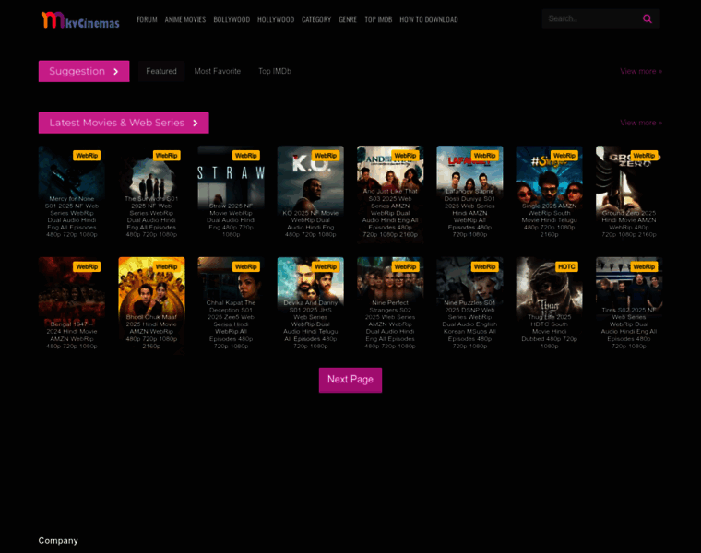Open Bhool Chuk Maaf 2025 poster
The width and height of the screenshot is (701, 553).
[151, 306]
